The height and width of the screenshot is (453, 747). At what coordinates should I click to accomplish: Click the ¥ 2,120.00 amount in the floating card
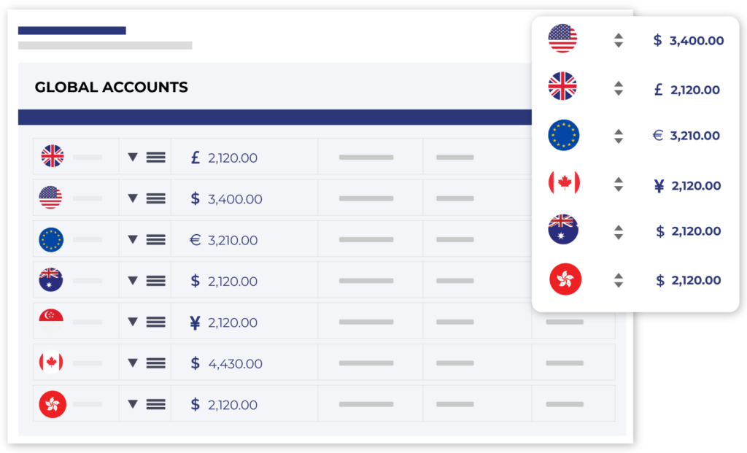coord(686,186)
